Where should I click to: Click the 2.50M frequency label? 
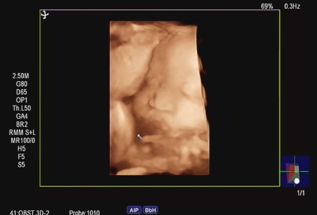21,76
